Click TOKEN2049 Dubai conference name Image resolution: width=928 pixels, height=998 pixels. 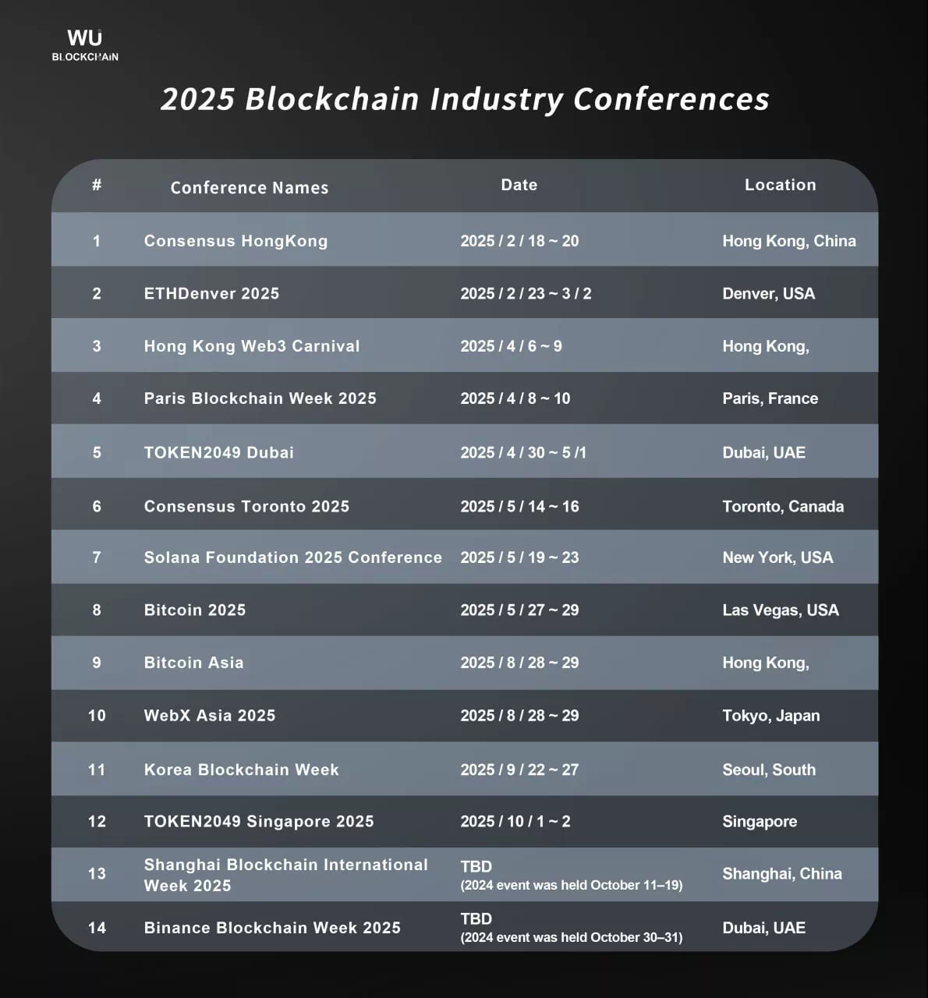tap(218, 452)
